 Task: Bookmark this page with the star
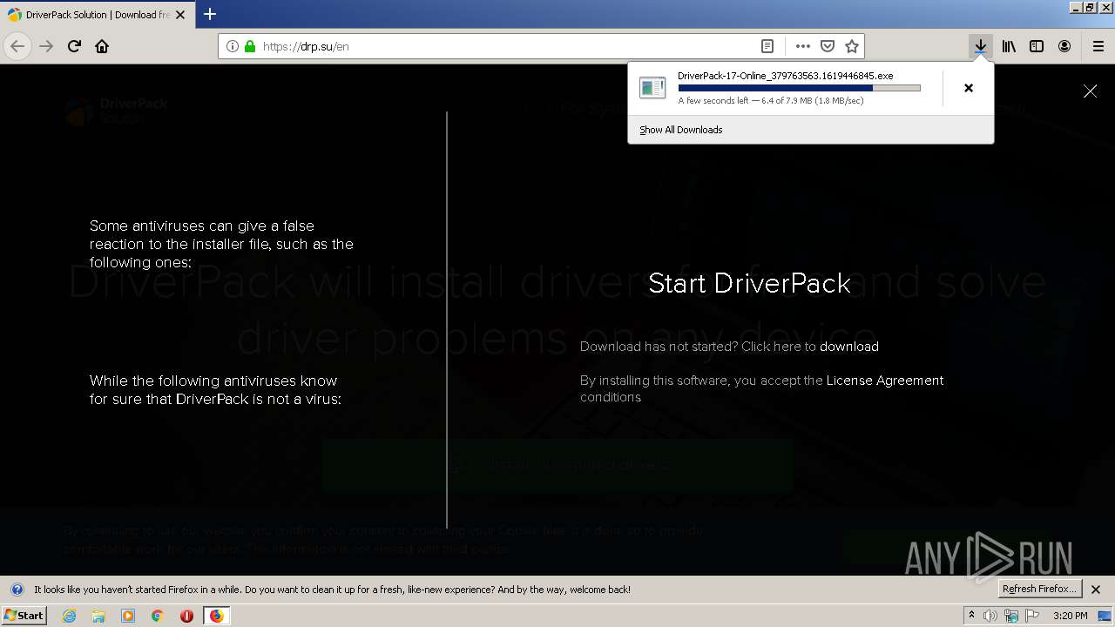pos(852,46)
